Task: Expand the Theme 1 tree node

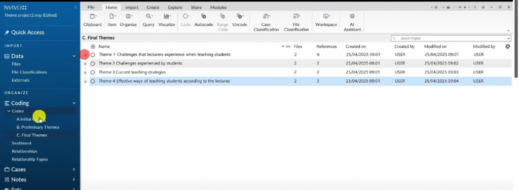Action: (85, 55)
